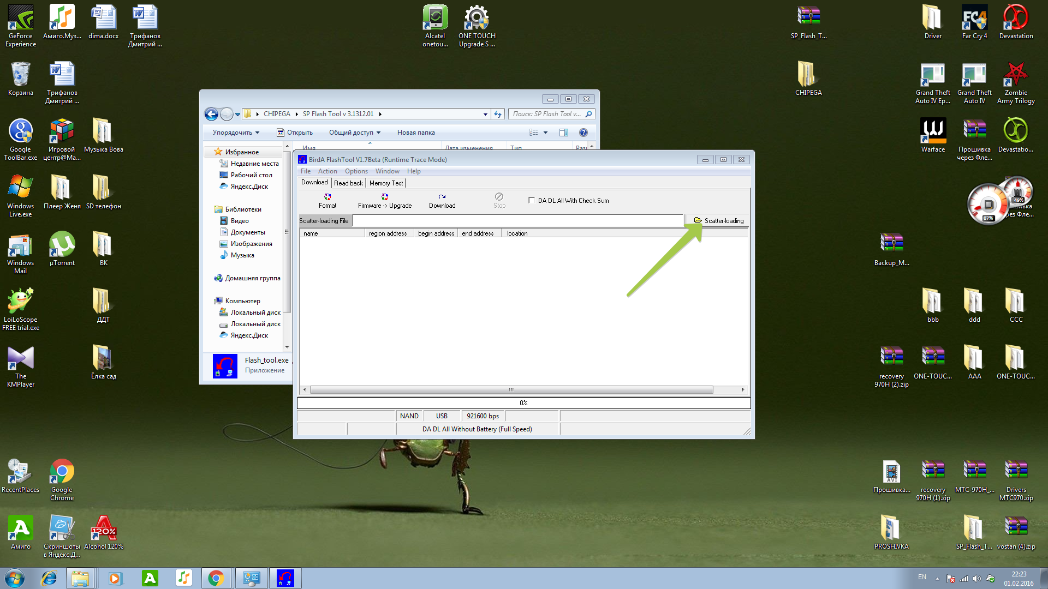
Task: Toggle Explorer preview pane icon
Action: (x=564, y=133)
